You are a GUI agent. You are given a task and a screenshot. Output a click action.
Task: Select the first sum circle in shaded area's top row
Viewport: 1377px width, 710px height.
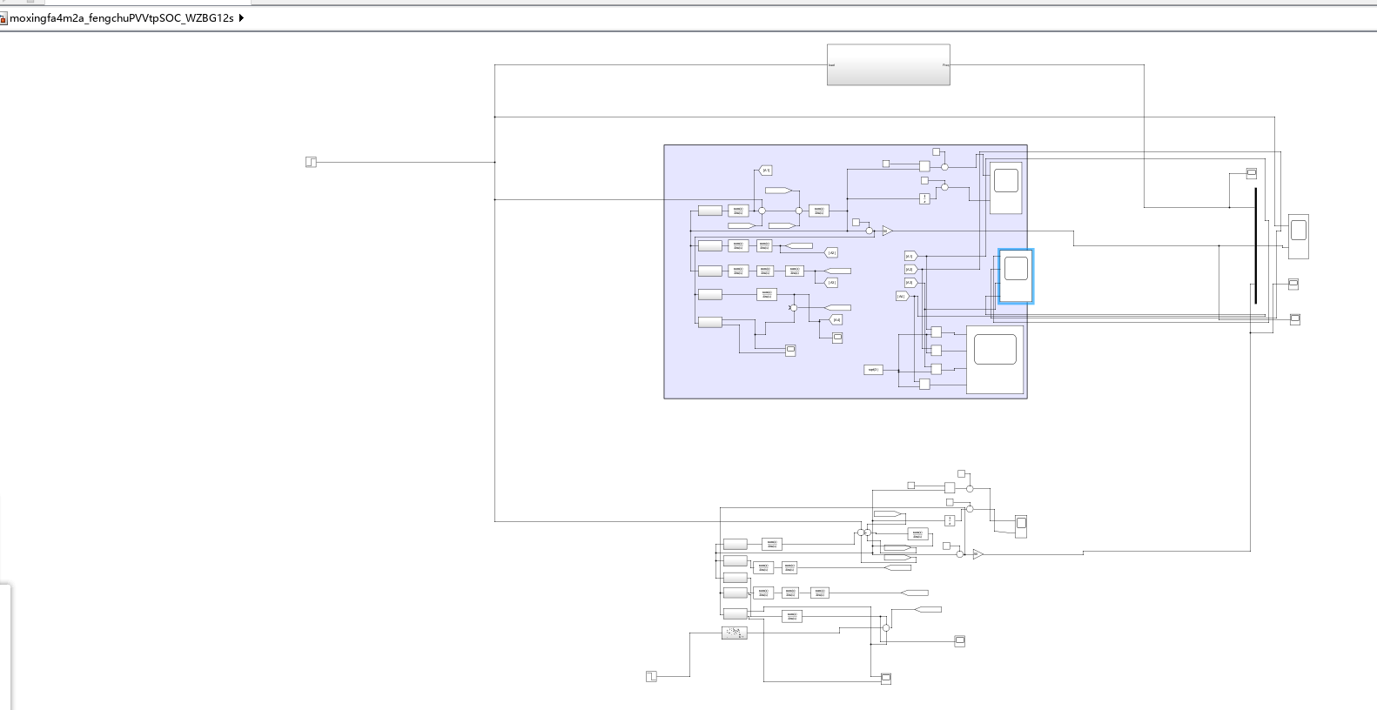[x=762, y=211]
